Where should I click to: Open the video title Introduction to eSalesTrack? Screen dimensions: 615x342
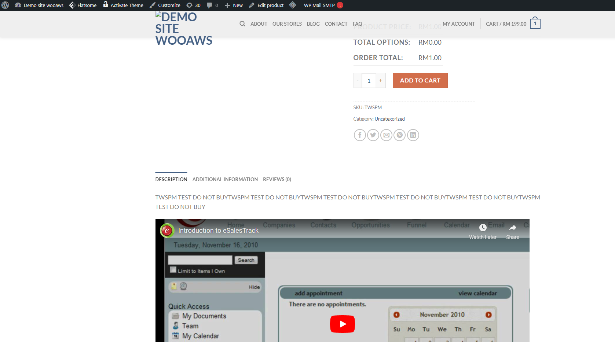(219, 231)
